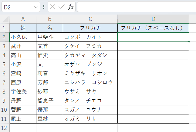Click cell containing コクボ カイト

click(90, 37)
